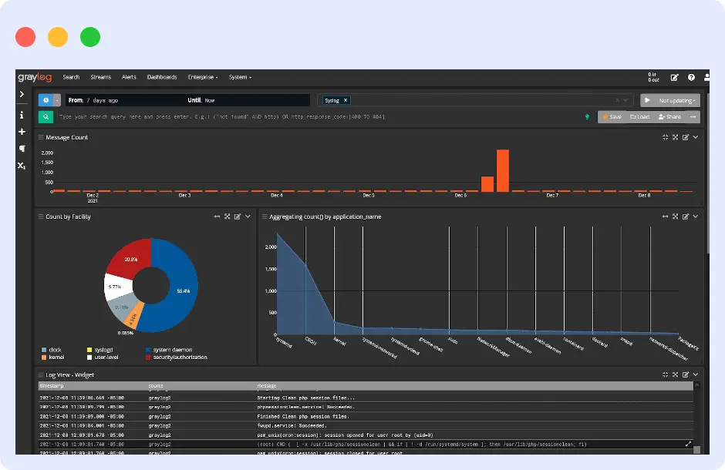Open the sidebar description info icon
The image size is (725, 470).
(x=22, y=115)
